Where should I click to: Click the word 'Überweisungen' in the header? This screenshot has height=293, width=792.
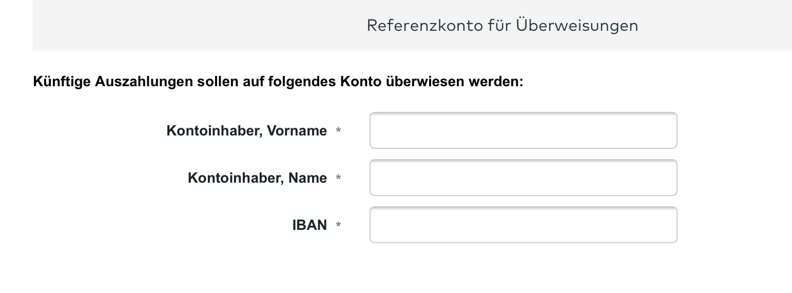577,25
